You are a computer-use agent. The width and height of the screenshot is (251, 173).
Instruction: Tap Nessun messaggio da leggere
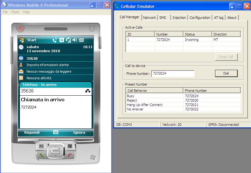coord(49,71)
